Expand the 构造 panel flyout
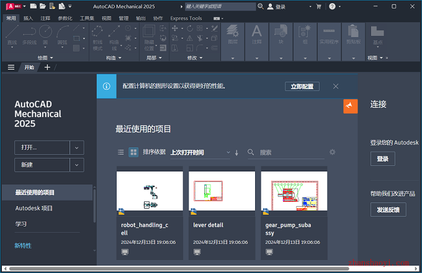Viewport: 422px width, 273px height. tap(114, 58)
